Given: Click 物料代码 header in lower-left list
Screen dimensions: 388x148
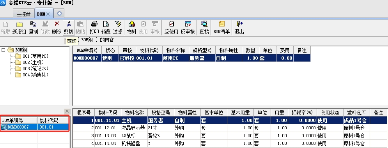Looking at the screenshot, I should click(53, 120).
